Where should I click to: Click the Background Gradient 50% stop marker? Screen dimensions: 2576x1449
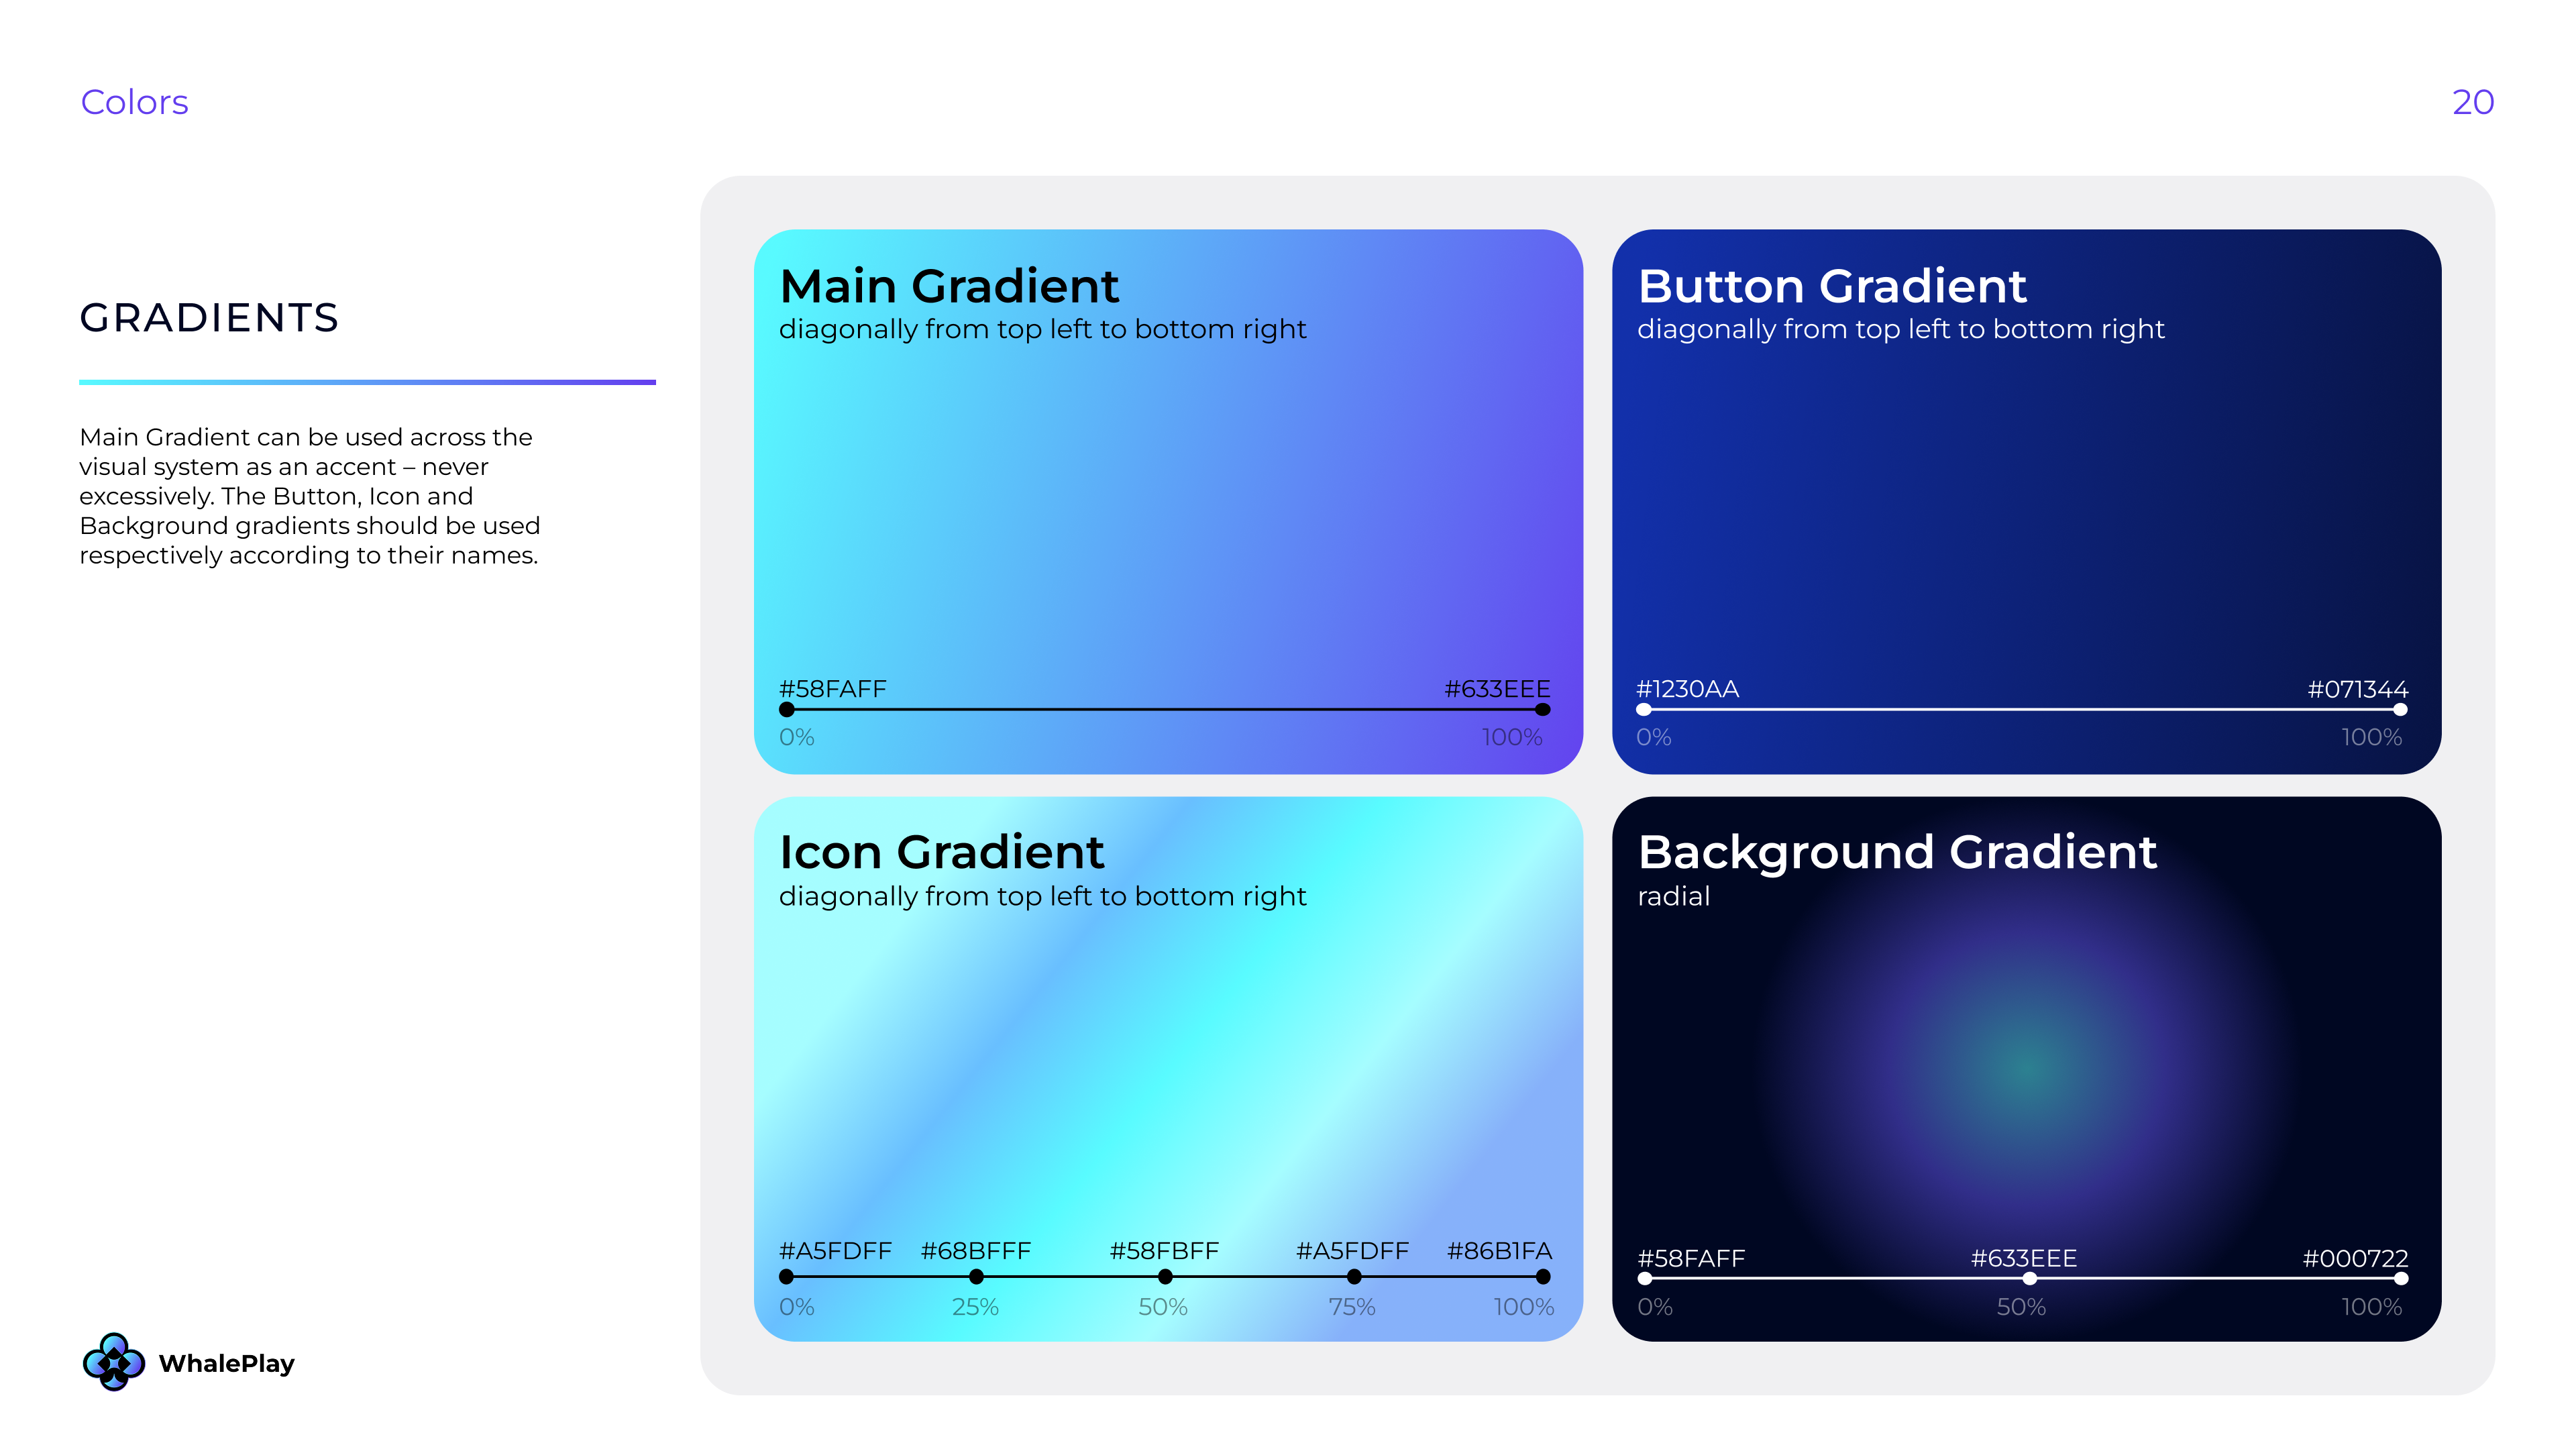pyautogui.click(x=2029, y=1278)
